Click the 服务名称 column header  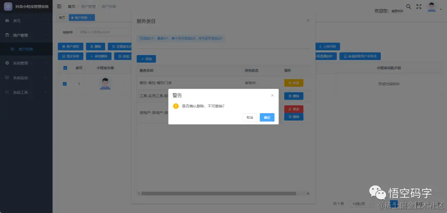pyautogui.click(x=146, y=71)
